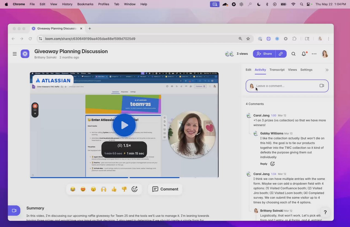
Task: Select the Activity tab
Action: tap(260, 70)
